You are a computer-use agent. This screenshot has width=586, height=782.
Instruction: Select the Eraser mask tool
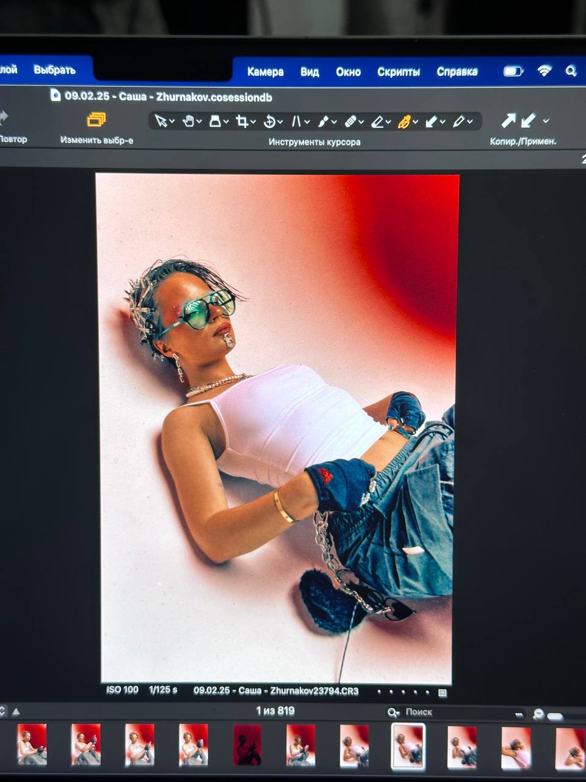[x=377, y=122]
